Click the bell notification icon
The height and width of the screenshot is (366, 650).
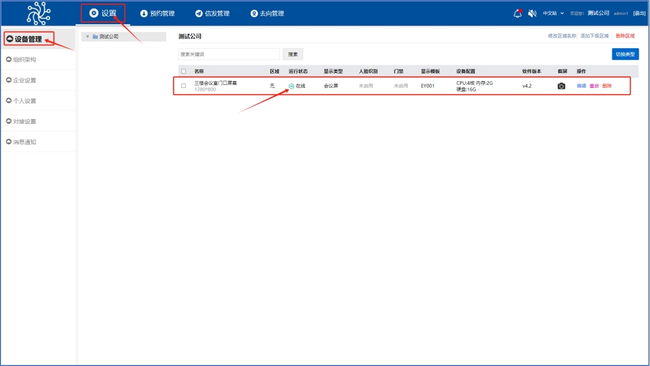point(518,13)
